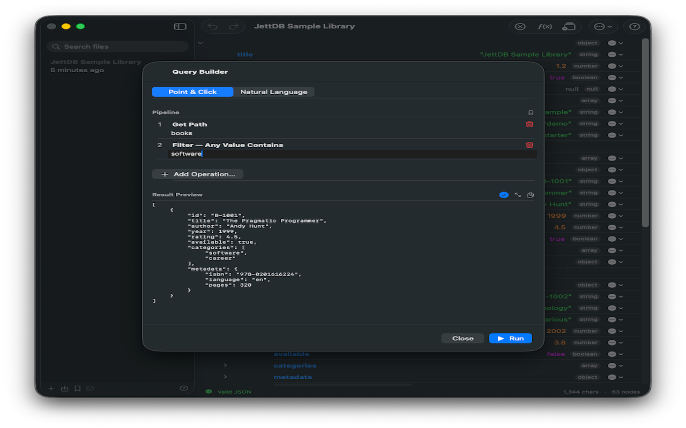Open actions menu for categories array row
The width and height of the screenshot is (686, 428).
point(615,365)
